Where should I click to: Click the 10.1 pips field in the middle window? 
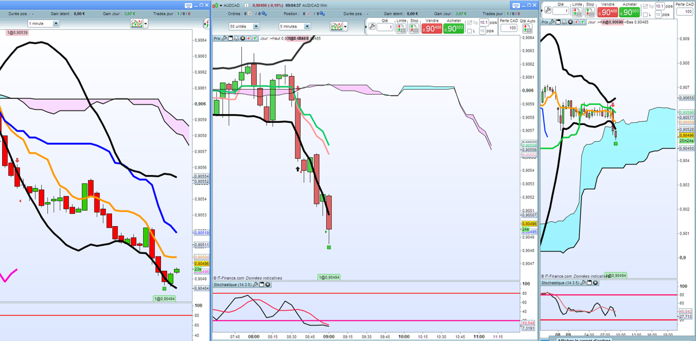click(484, 22)
